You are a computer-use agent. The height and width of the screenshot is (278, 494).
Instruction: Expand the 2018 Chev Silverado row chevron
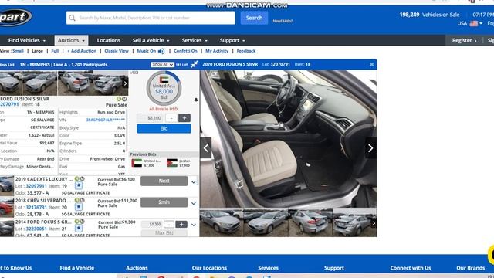[x=194, y=203]
